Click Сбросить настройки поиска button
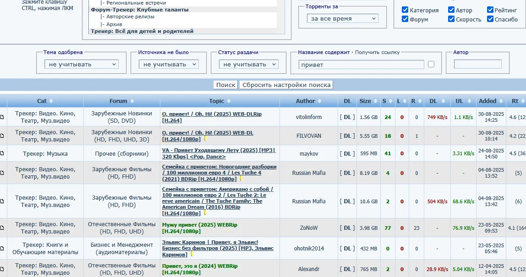Screen dimensions: 526x277 click(286, 85)
